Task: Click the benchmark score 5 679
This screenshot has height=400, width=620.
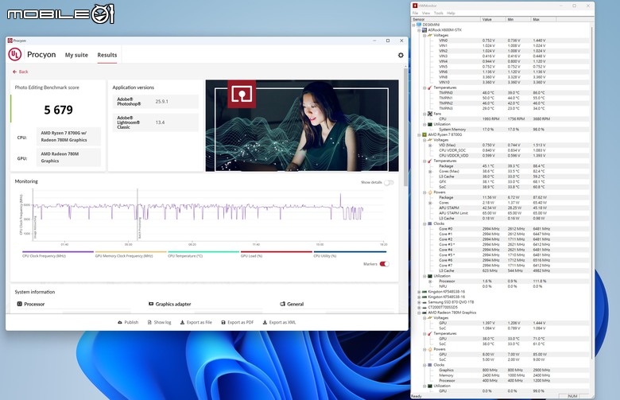Action: coord(59,110)
